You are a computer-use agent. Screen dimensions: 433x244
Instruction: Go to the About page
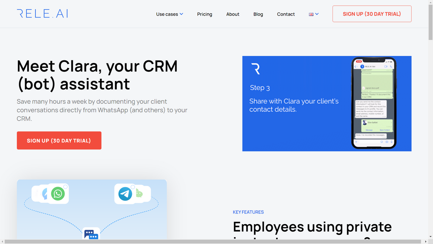pyautogui.click(x=233, y=14)
